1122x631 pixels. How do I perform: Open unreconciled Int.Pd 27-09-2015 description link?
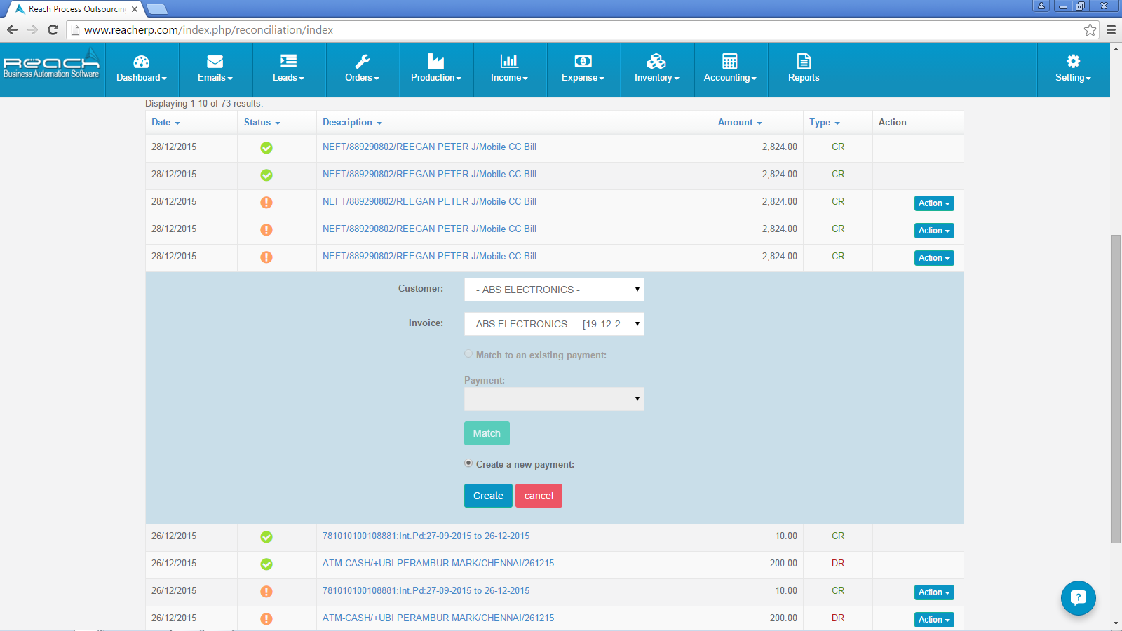coord(426,590)
